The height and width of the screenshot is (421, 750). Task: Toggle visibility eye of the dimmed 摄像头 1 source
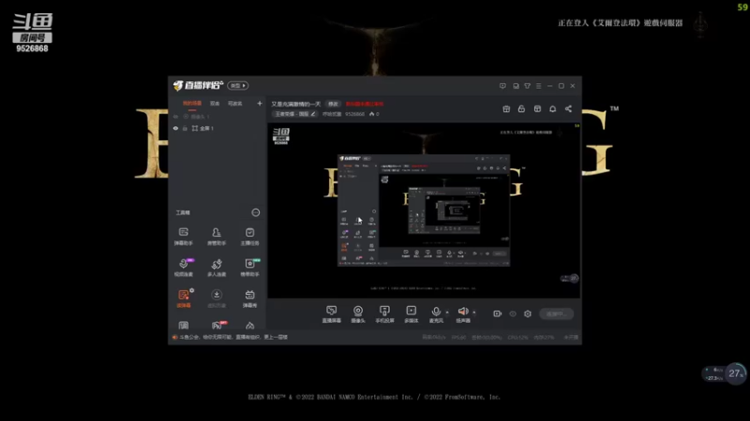coord(175,116)
